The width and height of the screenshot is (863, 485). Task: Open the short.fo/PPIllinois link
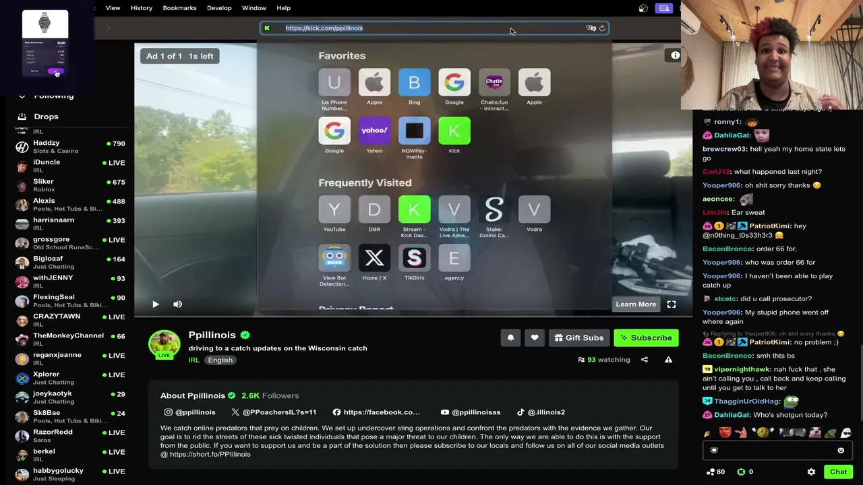(x=210, y=455)
